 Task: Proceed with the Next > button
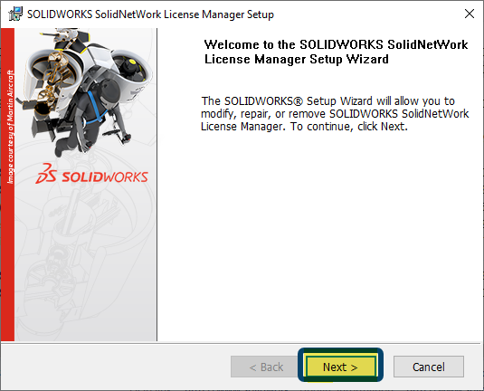tap(340, 367)
